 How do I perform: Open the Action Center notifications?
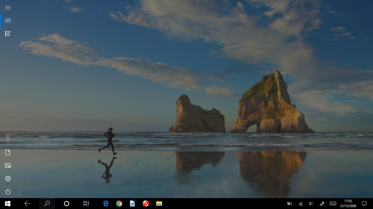point(364,204)
